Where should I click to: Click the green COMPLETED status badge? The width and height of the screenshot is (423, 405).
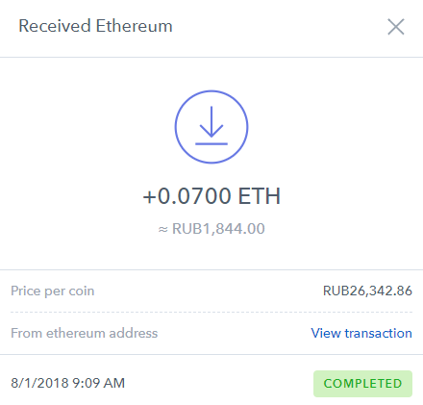point(362,384)
